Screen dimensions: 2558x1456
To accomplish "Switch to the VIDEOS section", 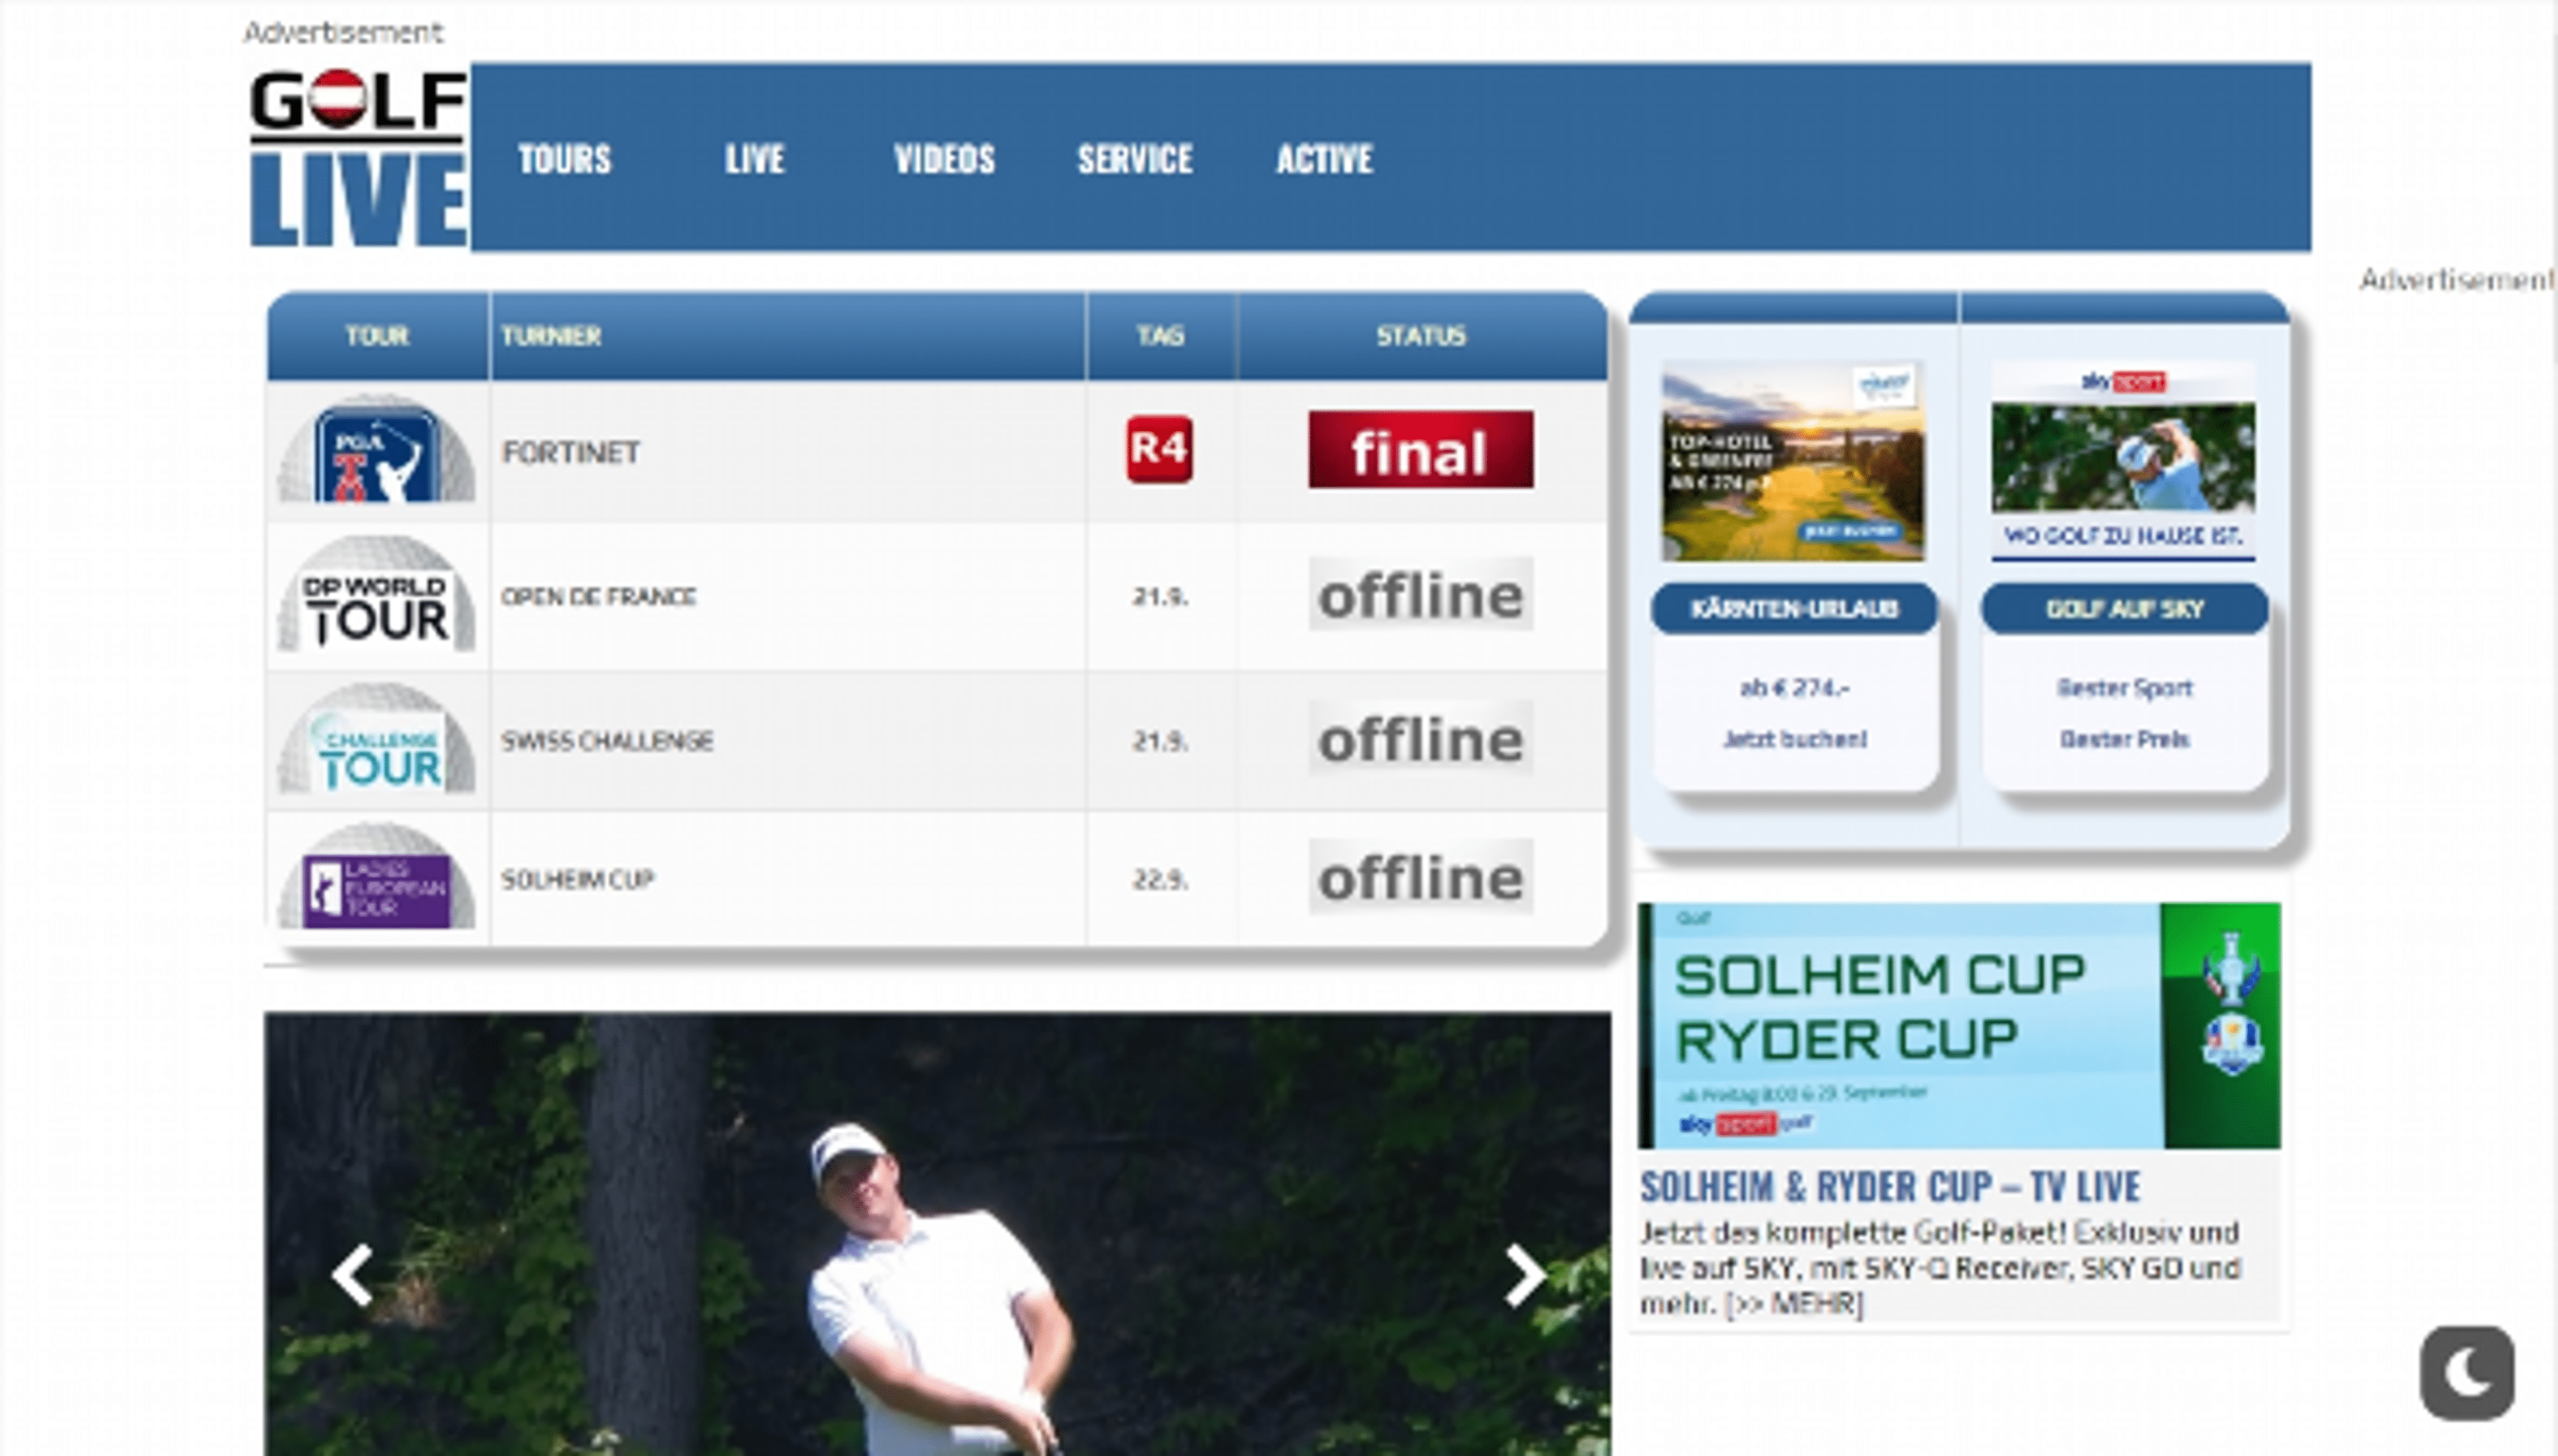I will (x=944, y=160).
